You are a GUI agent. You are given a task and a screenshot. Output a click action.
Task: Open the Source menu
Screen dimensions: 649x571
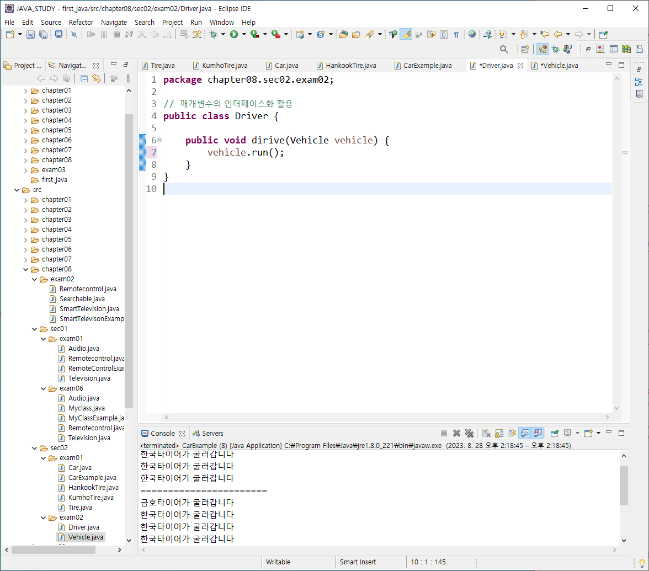click(51, 22)
